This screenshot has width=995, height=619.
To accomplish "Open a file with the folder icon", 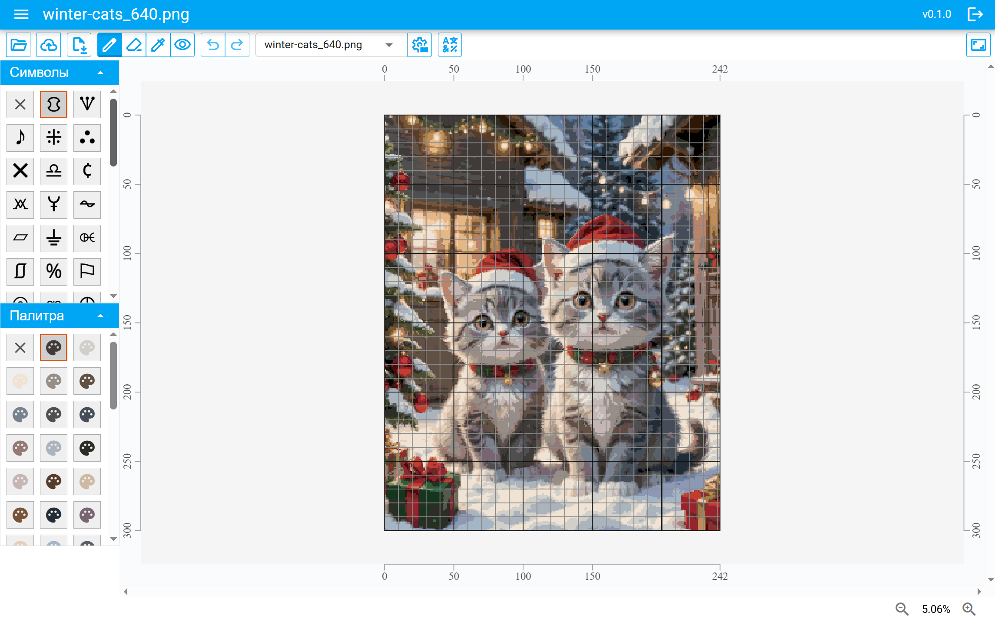I will tap(19, 45).
